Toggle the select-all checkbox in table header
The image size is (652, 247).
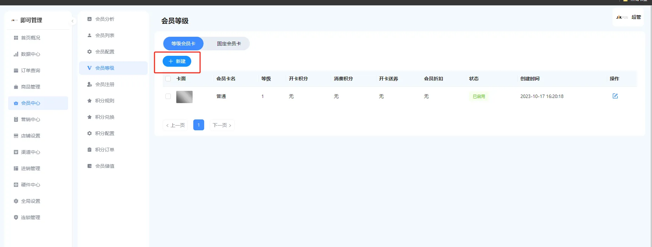[168, 79]
